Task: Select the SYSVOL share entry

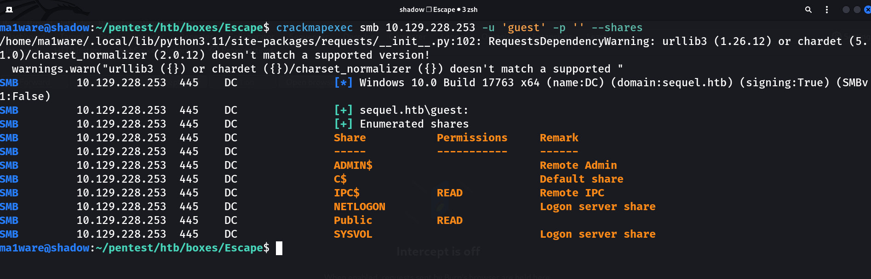Action: coord(353,234)
